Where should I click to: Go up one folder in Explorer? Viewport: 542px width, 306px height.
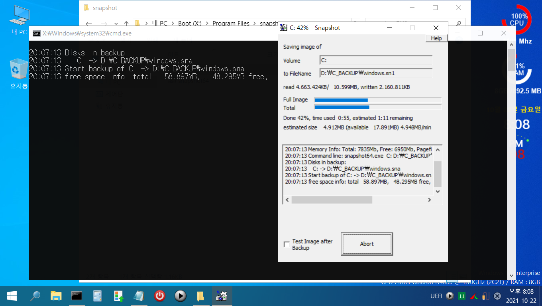126,24
